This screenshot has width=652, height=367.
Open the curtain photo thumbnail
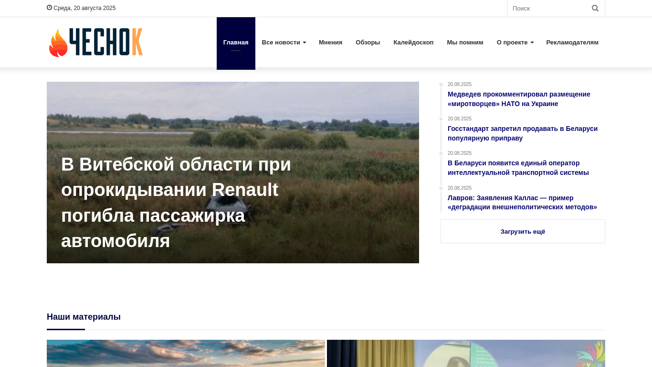pyautogui.click(x=466, y=353)
